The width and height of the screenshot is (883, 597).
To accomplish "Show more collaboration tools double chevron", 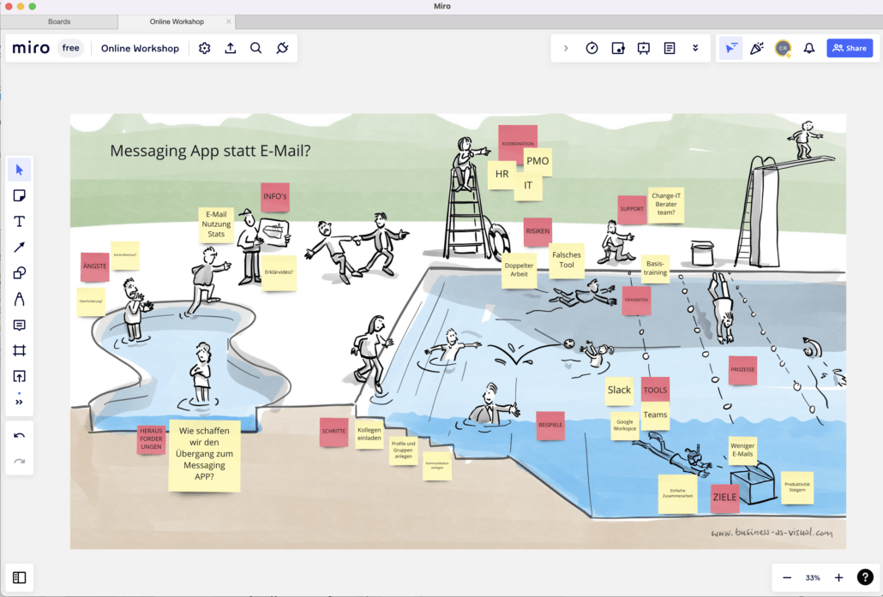I will (695, 48).
